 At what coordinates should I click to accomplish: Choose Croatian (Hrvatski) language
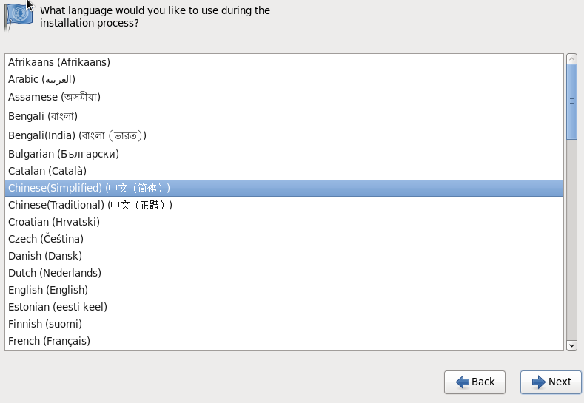click(284, 222)
